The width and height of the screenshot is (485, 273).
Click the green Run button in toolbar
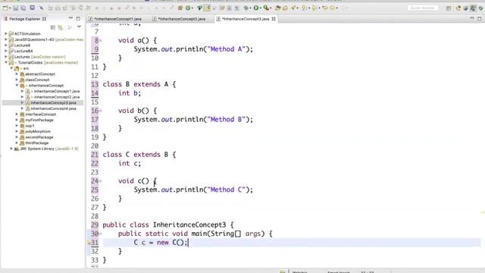[256, 8]
